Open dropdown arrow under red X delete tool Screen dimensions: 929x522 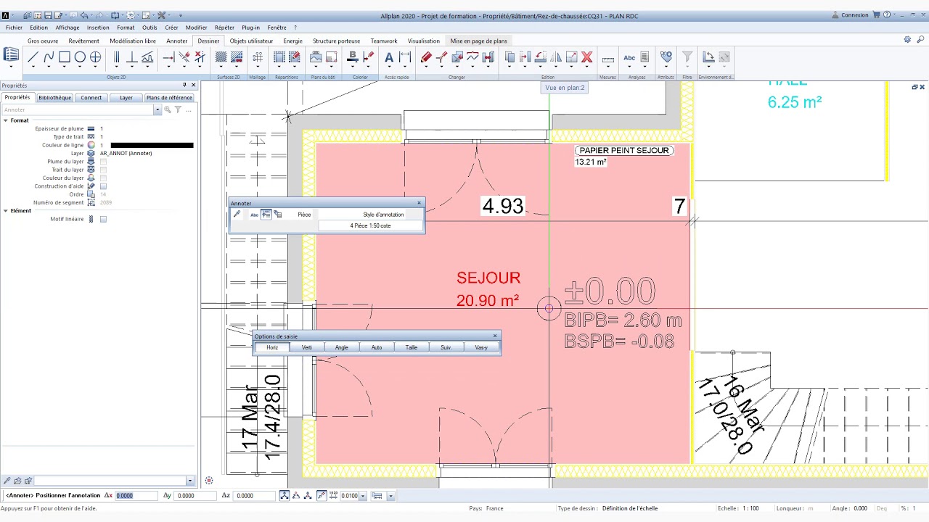point(587,67)
